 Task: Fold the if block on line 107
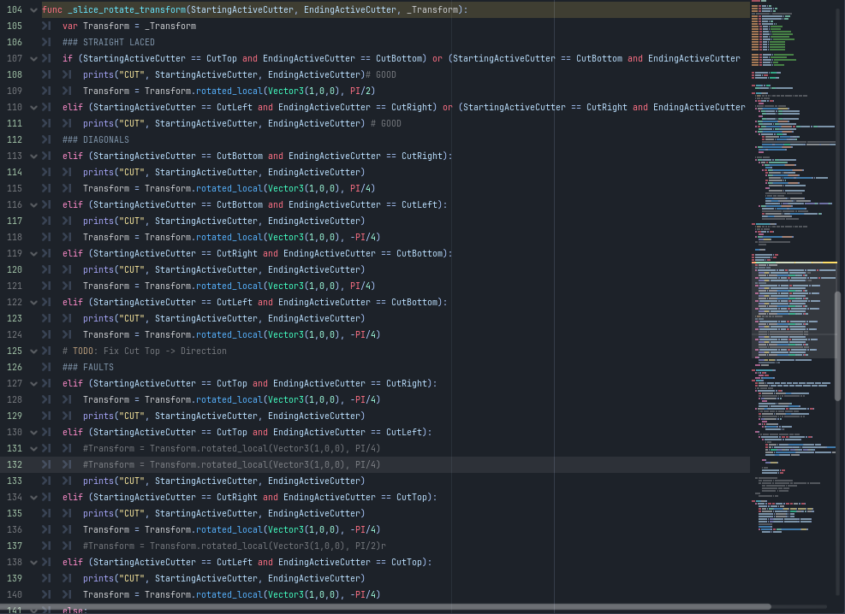[x=33, y=59]
